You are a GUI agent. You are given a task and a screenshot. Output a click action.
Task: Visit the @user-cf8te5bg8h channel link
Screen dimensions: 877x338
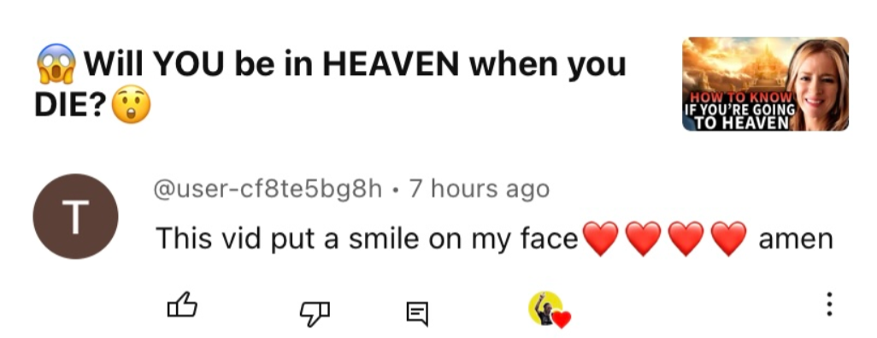coord(268,189)
